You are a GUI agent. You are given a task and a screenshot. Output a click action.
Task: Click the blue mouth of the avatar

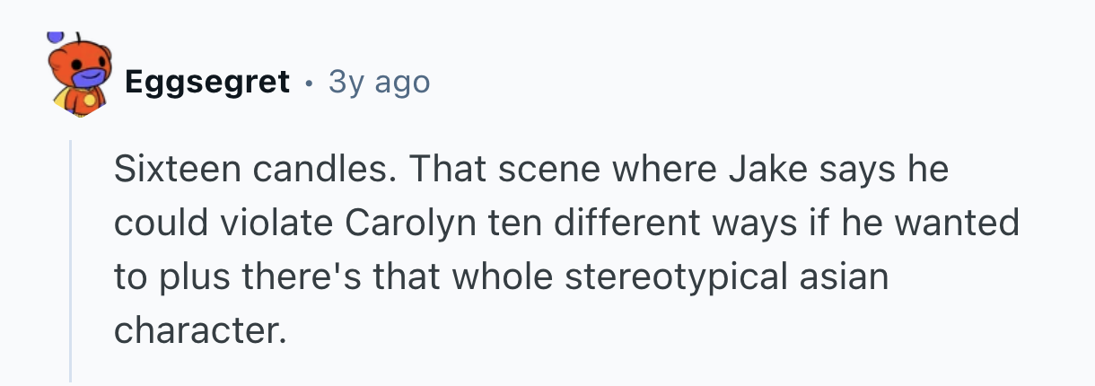pyautogui.click(x=86, y=81)
